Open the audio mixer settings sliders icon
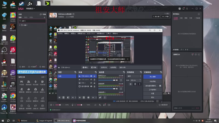This screenshot has height=123, width=219. tap(95, 105)
